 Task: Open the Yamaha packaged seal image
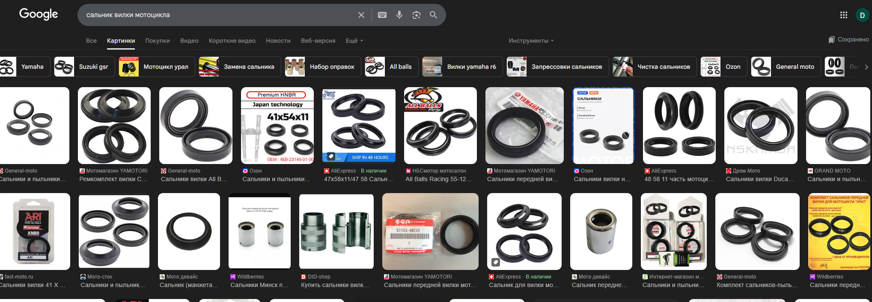tap(524, 126)
